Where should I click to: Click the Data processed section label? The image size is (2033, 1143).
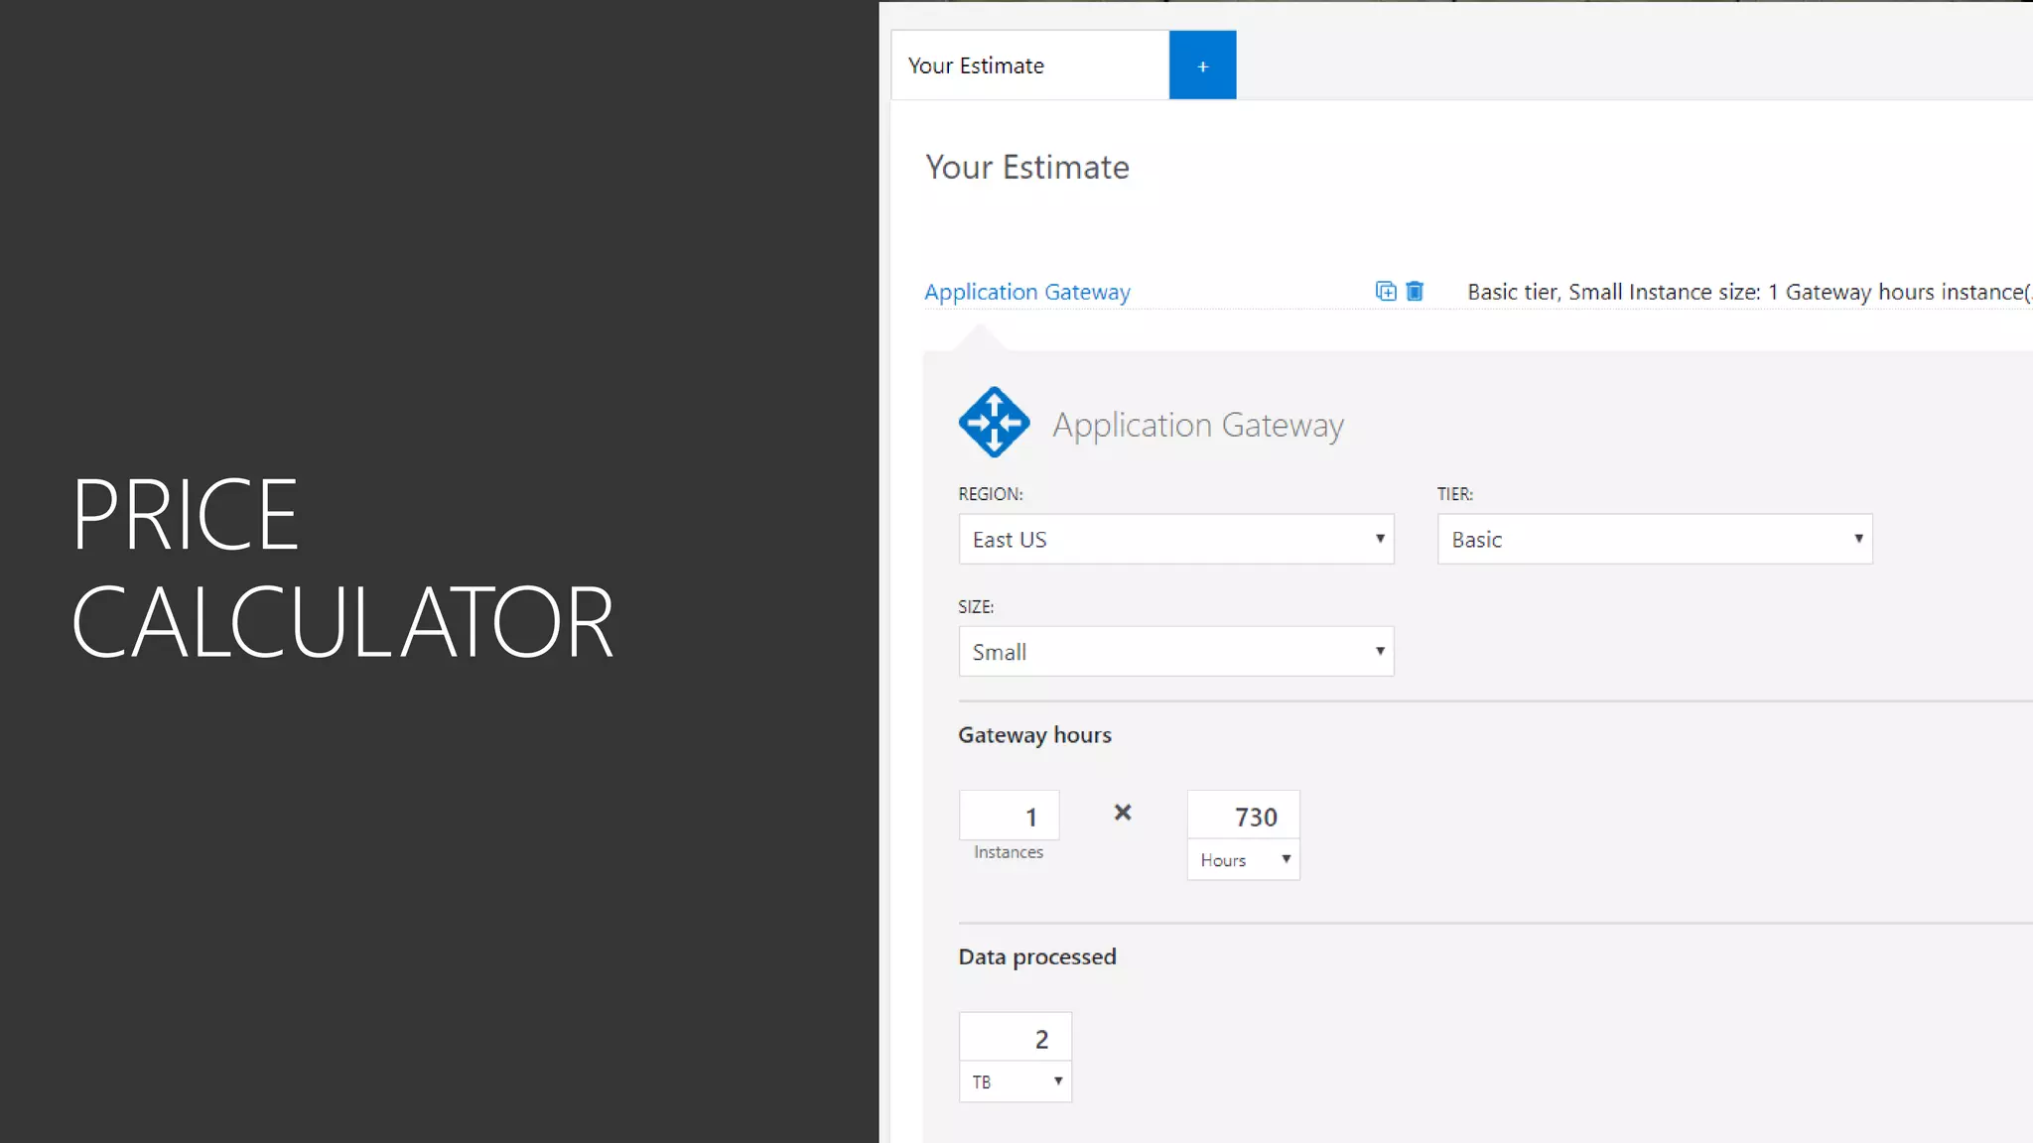(1036, 956)
